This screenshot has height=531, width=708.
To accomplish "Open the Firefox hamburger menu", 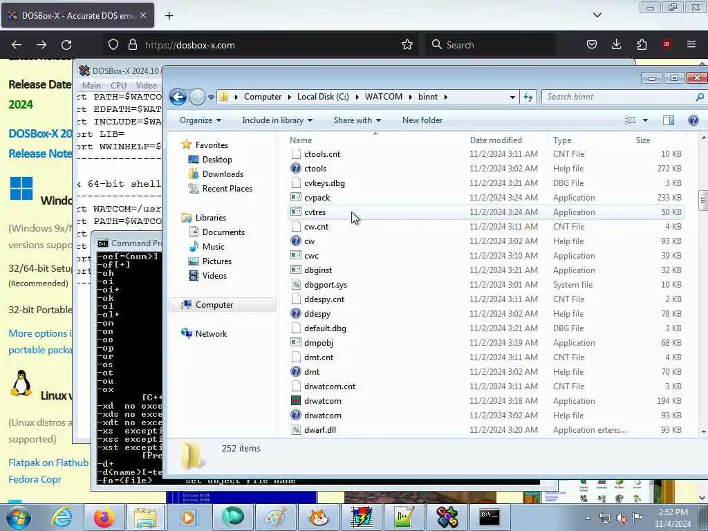I will click(691, 44).
